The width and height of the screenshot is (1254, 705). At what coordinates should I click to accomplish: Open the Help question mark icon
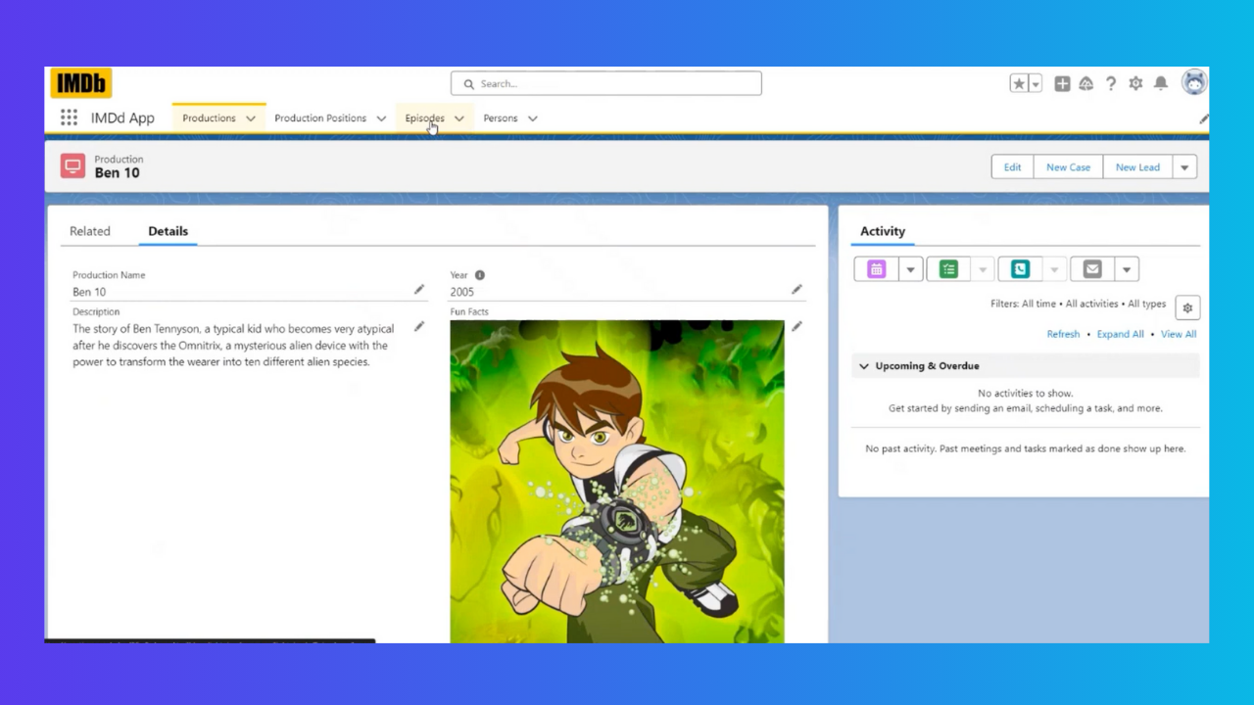pyautogui.click(x=1111, y=84)
